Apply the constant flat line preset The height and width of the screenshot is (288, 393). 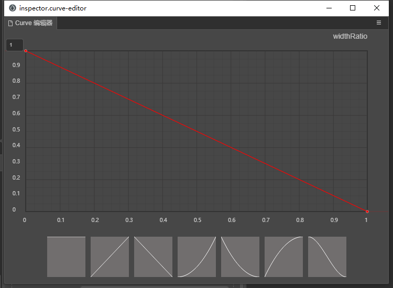66,257
